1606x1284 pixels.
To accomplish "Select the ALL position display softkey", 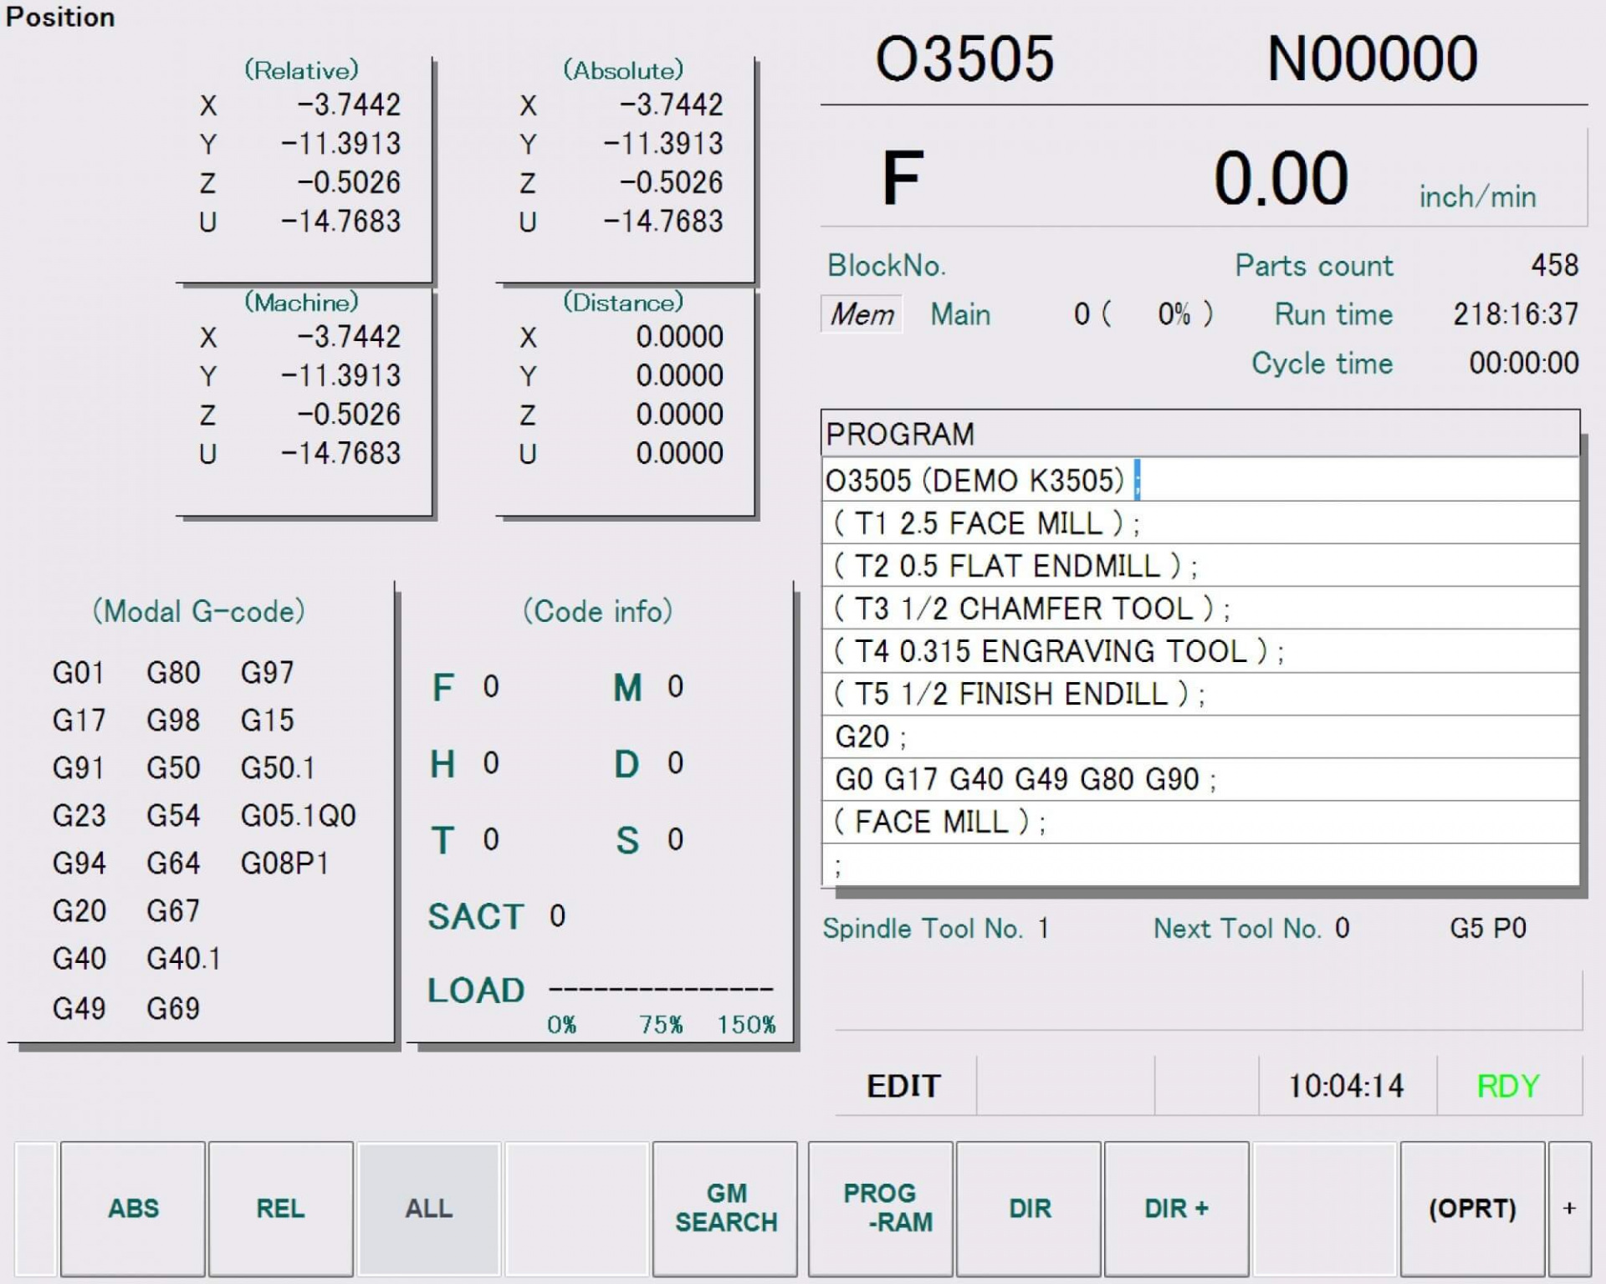I will click(428, 1208).
